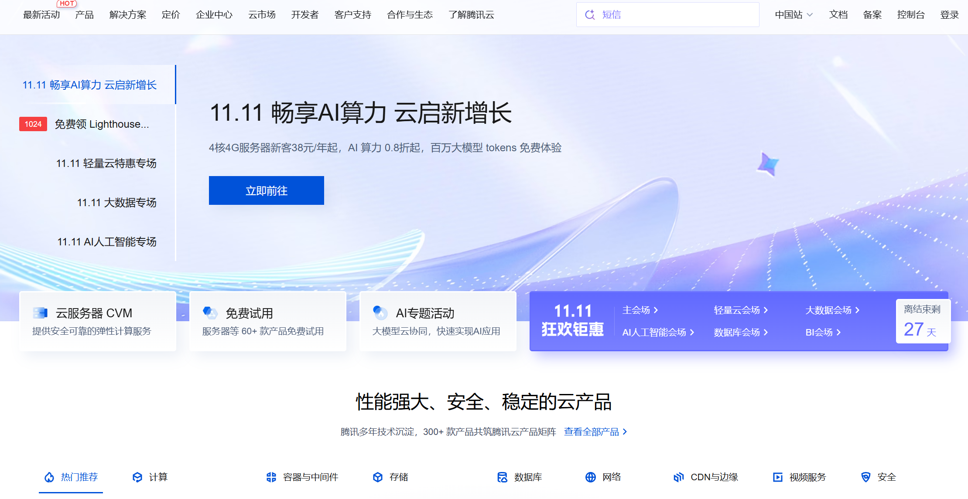
Task: Click the AI专题活动 card icon
Action: [x=380, y=313]
